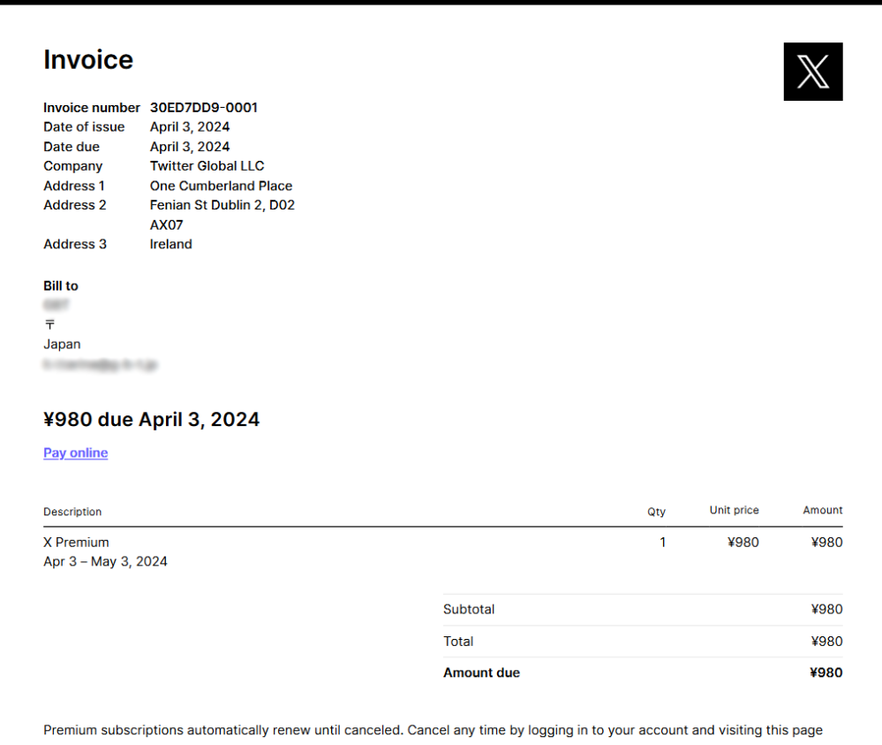Screen dimensions: 882x745
Task: Open the Pay online link
Action: [x=75, y=452]
